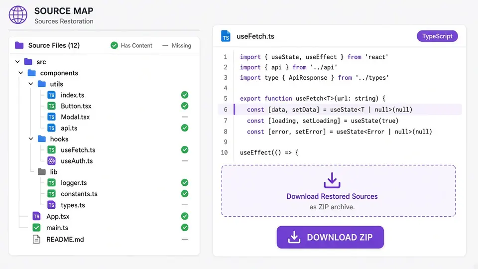Click the has-content status check for api.ts
The height and width of the screenshot is (269, 478).
185,128
